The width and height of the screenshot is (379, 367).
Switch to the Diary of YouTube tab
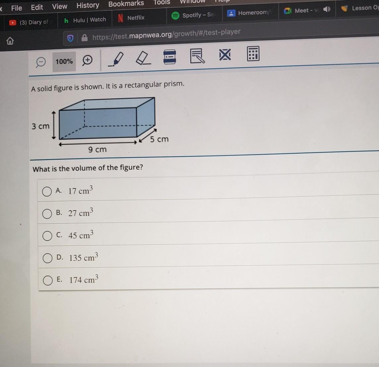(x=30, y=22)
